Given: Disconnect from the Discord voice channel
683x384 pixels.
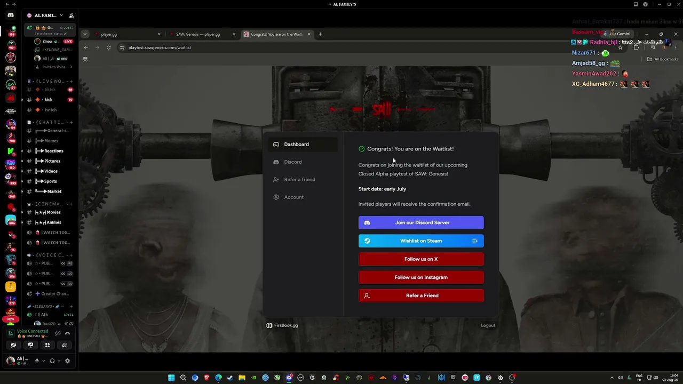Looking at the screenshot, I should coord(67,333).
